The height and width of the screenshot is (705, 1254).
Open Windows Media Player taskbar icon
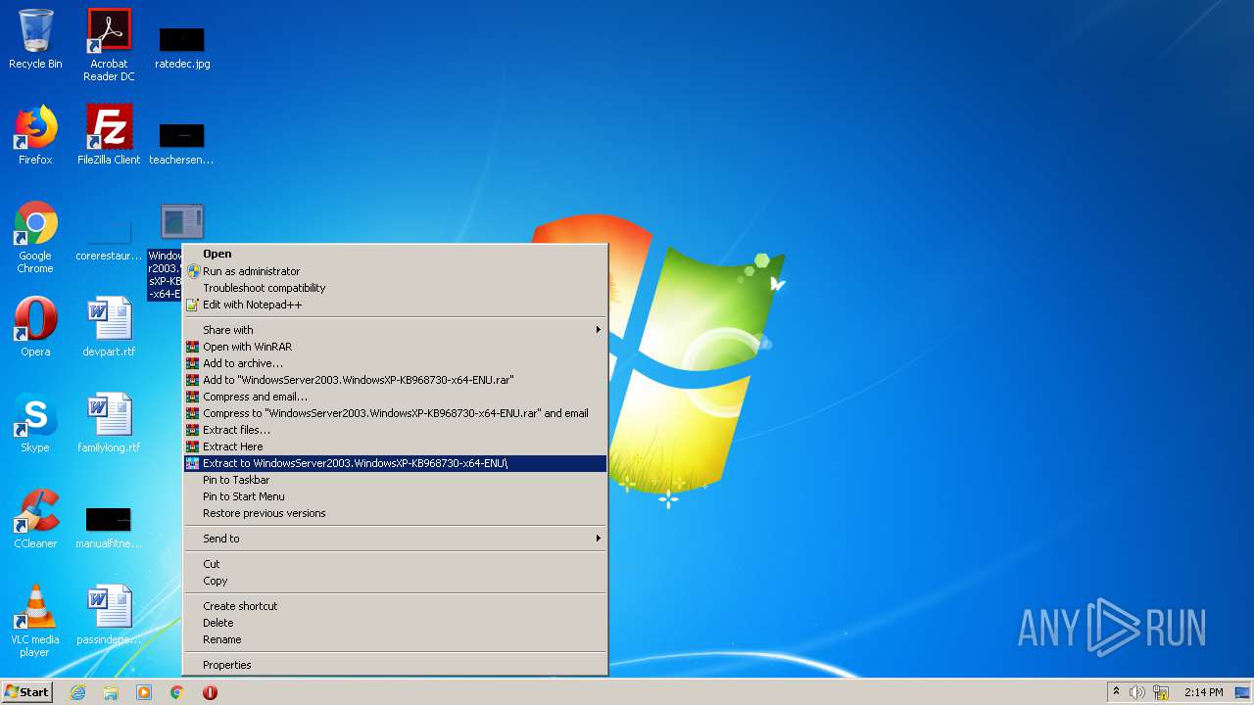[x=144, y=692]
